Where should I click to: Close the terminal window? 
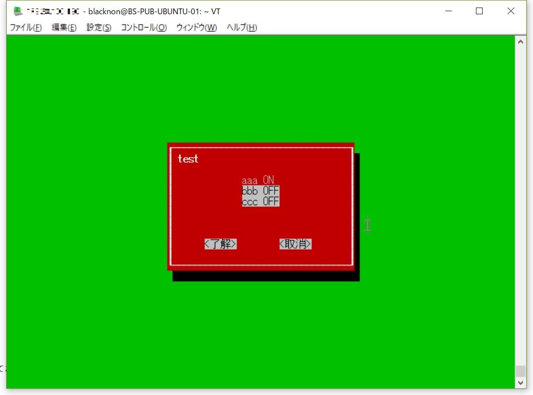(511, 11)
